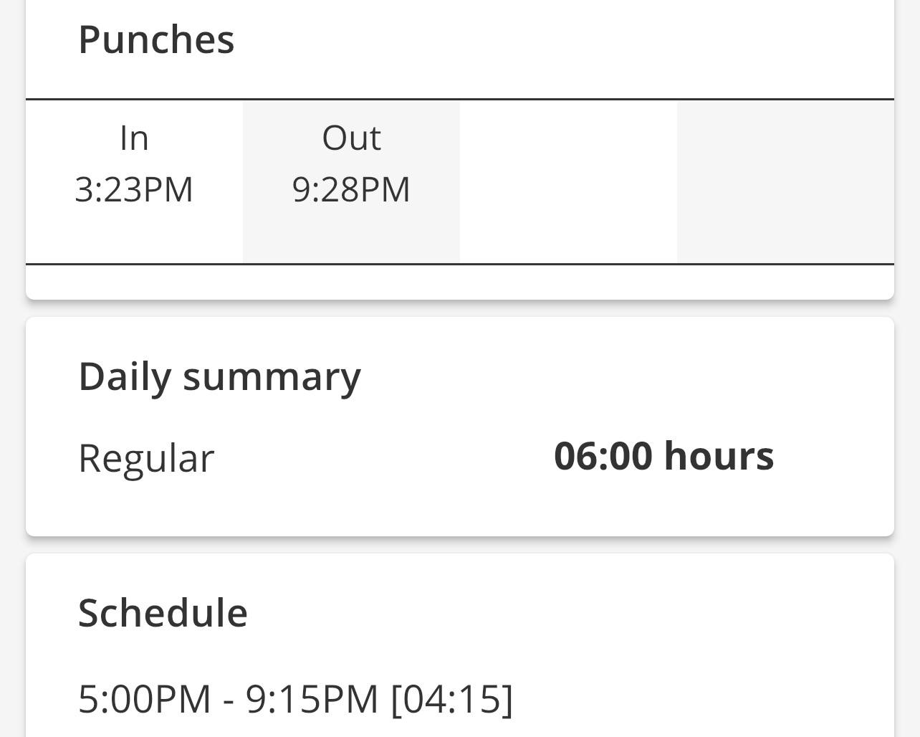Screen dimensions: 920x737
Task: Expand the Schedule section
Action: click(163, 612)
